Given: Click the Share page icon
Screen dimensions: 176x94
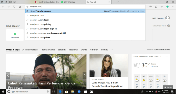Looking at the screenshot, I should click(x=162, y=7).
